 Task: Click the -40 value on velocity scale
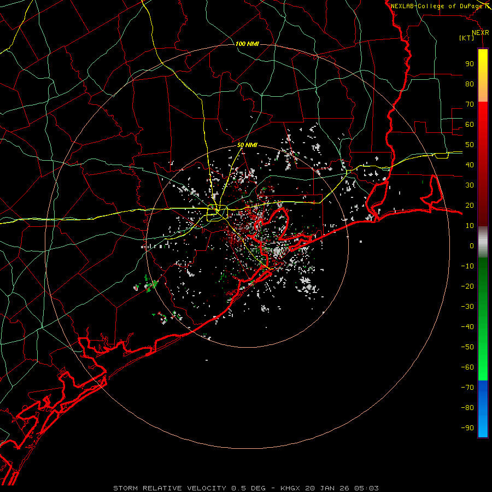coord(467,327)
